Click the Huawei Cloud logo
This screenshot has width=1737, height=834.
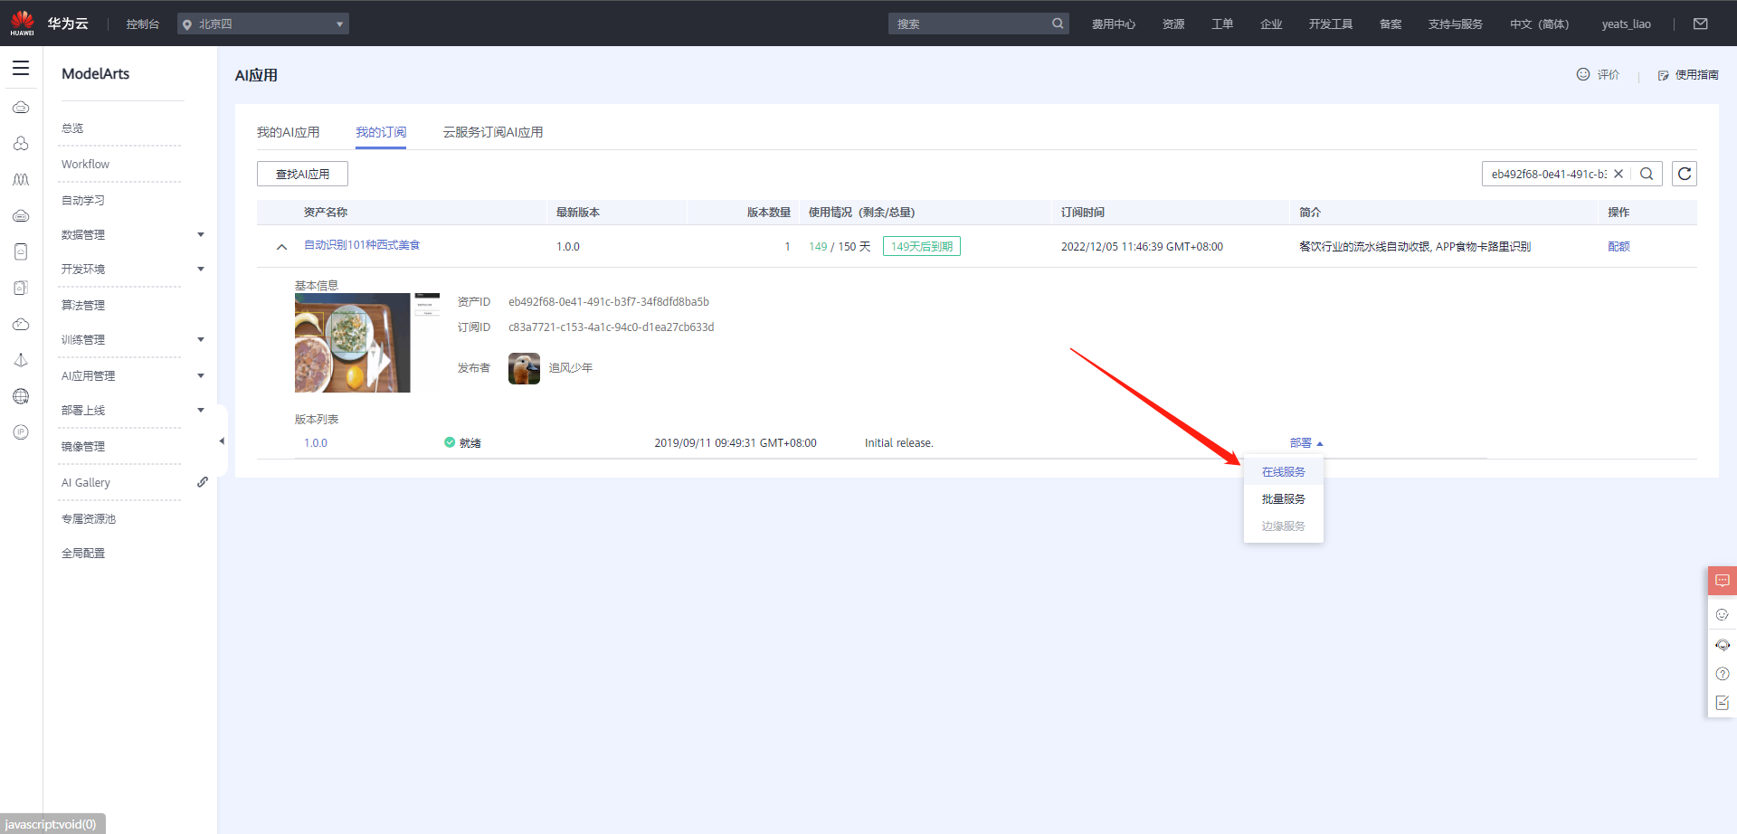tap(22, 23)
